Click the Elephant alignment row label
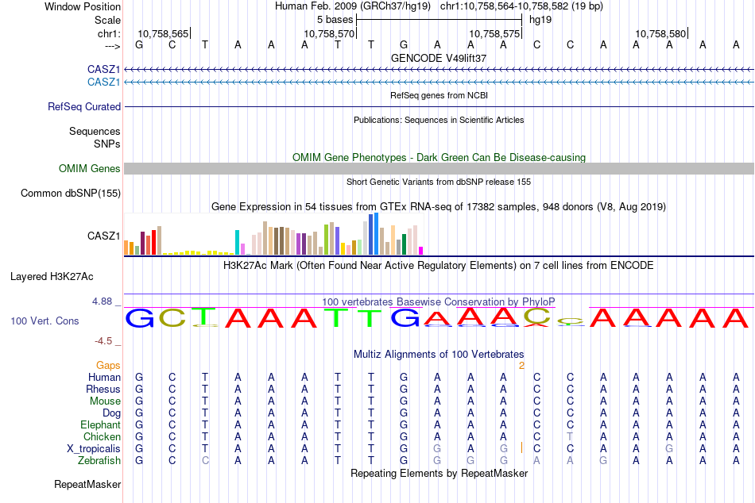Viewport: 755px width, 503px height. point(101,424)
